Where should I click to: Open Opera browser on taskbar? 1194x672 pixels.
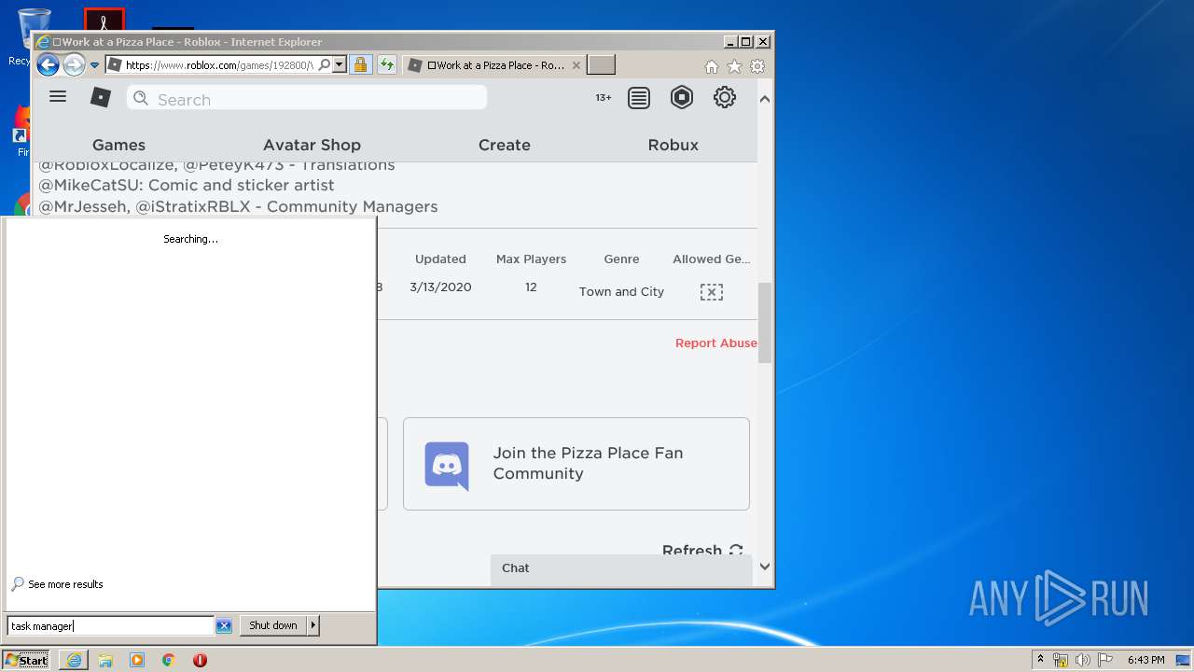(200, 660)
